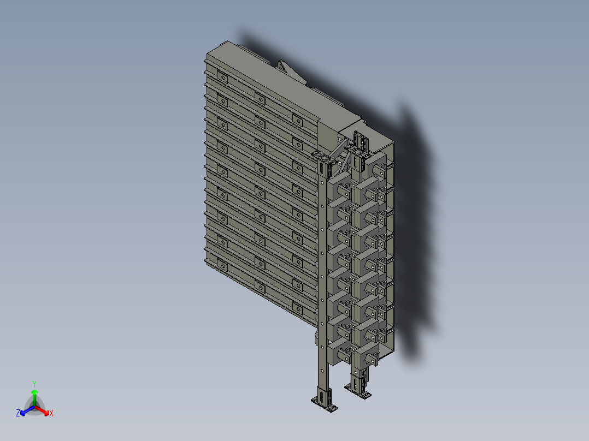Select the left support leg's base foot plate
The height and width of the screenshot is (441, 589).
tap(324, 405)
